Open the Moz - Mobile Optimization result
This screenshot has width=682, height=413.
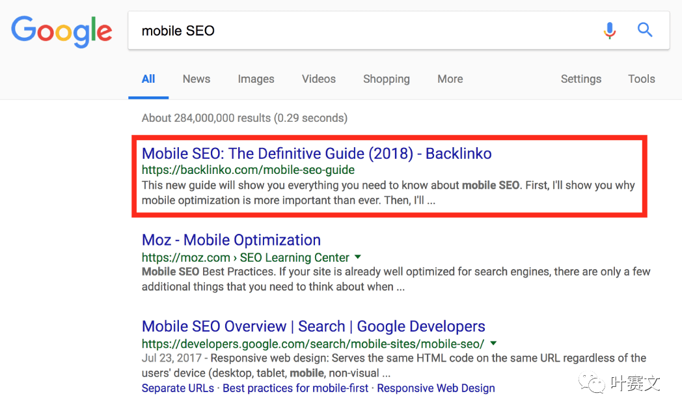(231, 240)
